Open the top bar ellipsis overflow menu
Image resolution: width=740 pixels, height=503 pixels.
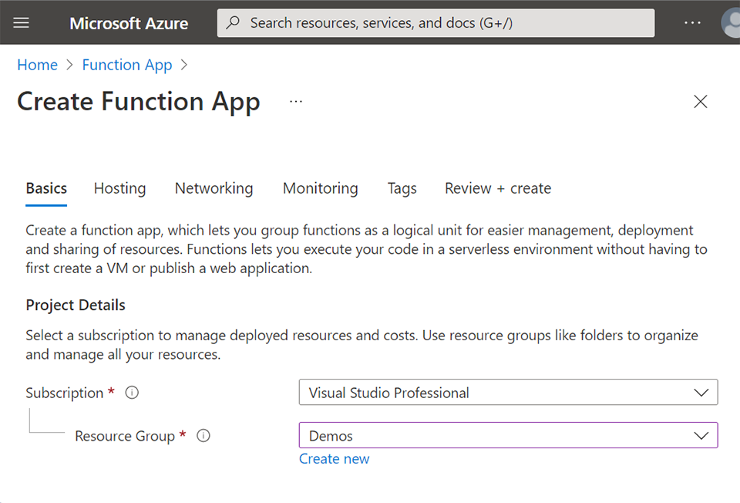pyautogui.click(x=692, y=23)
